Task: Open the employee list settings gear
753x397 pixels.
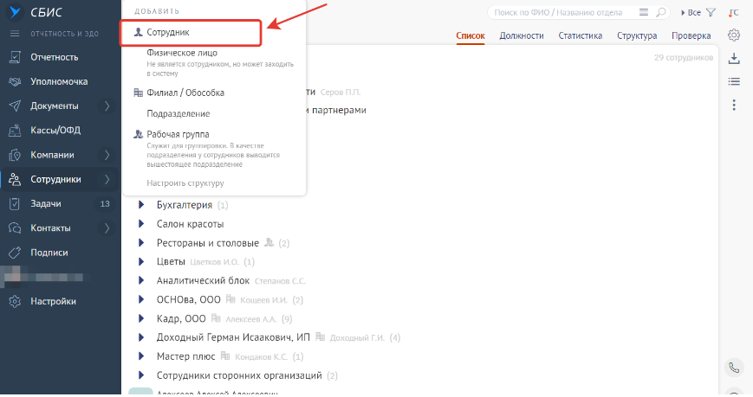Action: [734, 35]
